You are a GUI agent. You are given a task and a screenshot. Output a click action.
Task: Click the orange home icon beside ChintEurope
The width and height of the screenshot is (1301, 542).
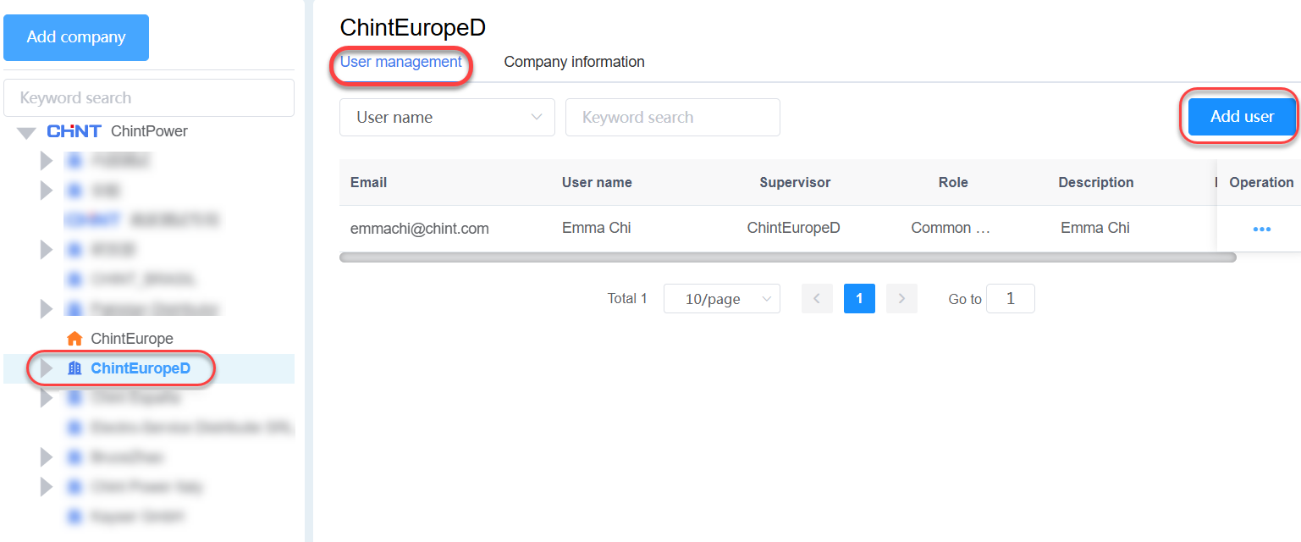click(74, 339)
